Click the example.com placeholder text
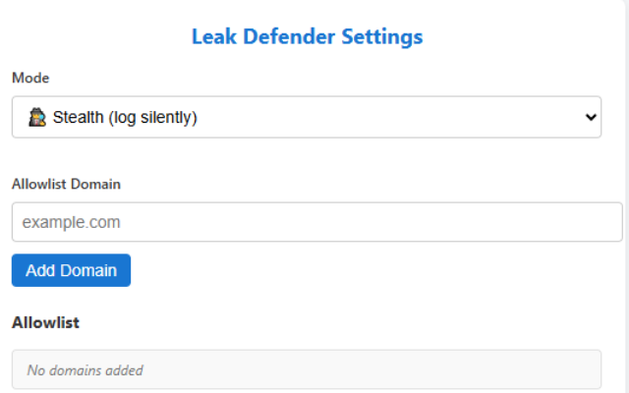The height and width of the screenshot is (393, 629). click(71, 222)
